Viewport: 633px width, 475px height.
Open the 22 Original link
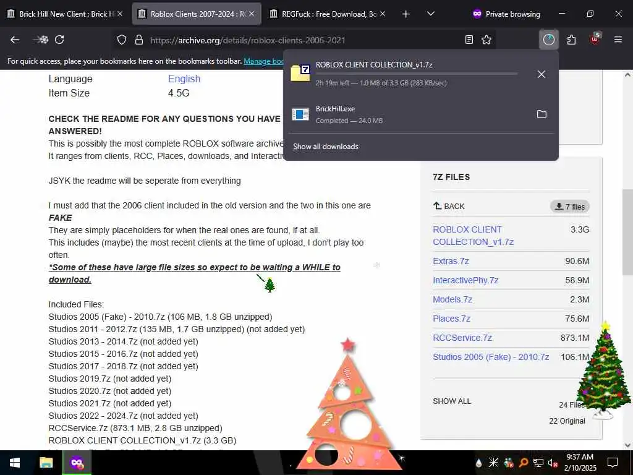point(567,421)
